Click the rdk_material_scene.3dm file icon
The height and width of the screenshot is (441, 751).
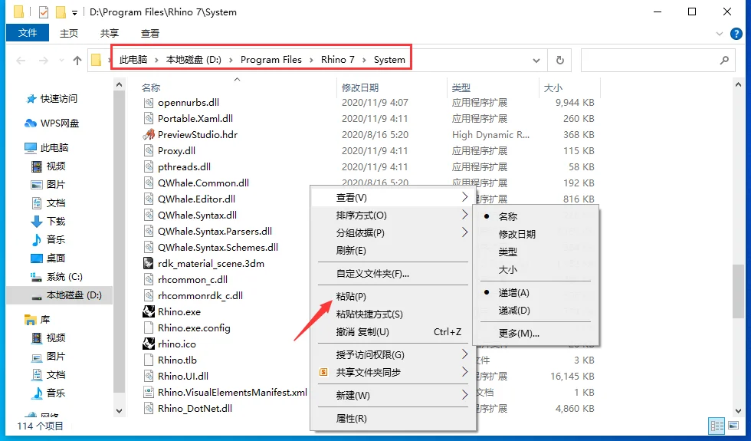149,263
